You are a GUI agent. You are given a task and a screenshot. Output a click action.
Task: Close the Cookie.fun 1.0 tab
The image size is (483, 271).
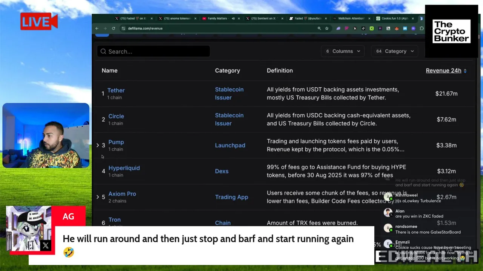pyautogui.click(x=413, y=18)
